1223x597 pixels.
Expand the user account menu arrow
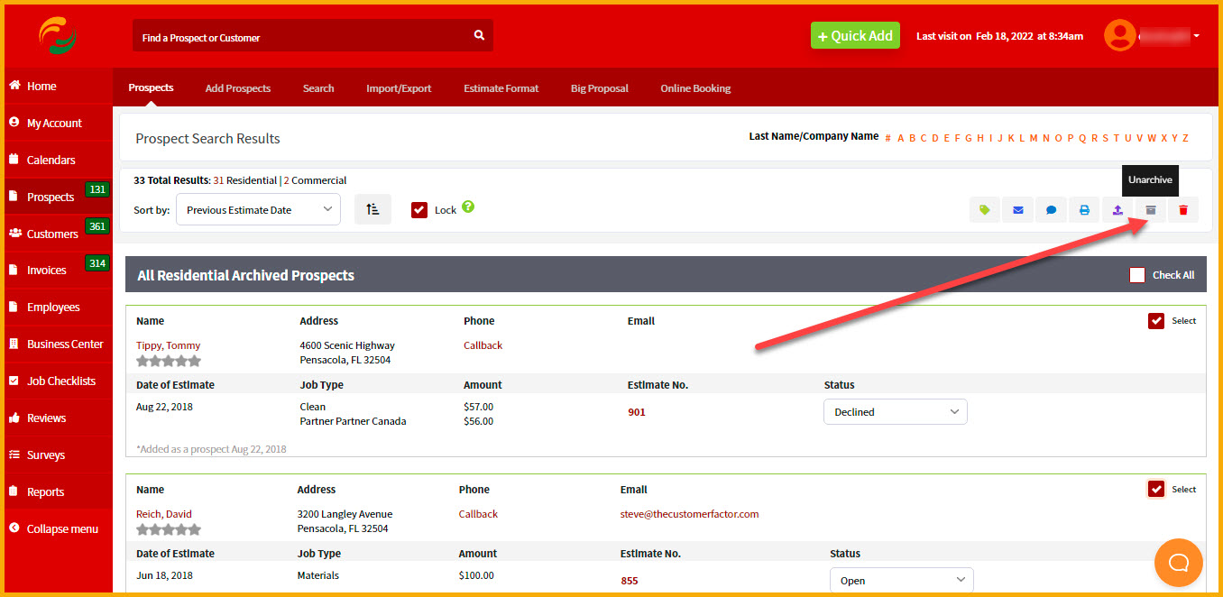click(x=1196, y=36)
